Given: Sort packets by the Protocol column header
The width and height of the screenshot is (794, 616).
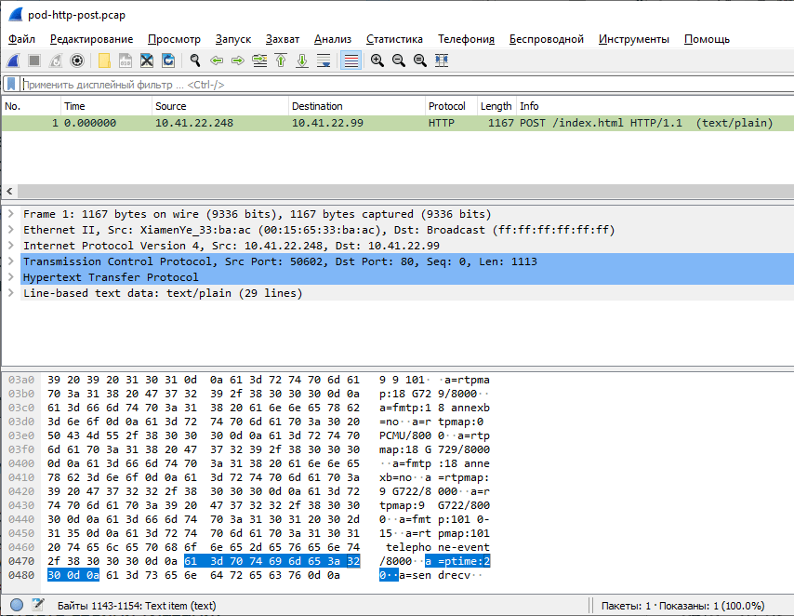Looking at the screenshot, I should [x=447, y=106].
